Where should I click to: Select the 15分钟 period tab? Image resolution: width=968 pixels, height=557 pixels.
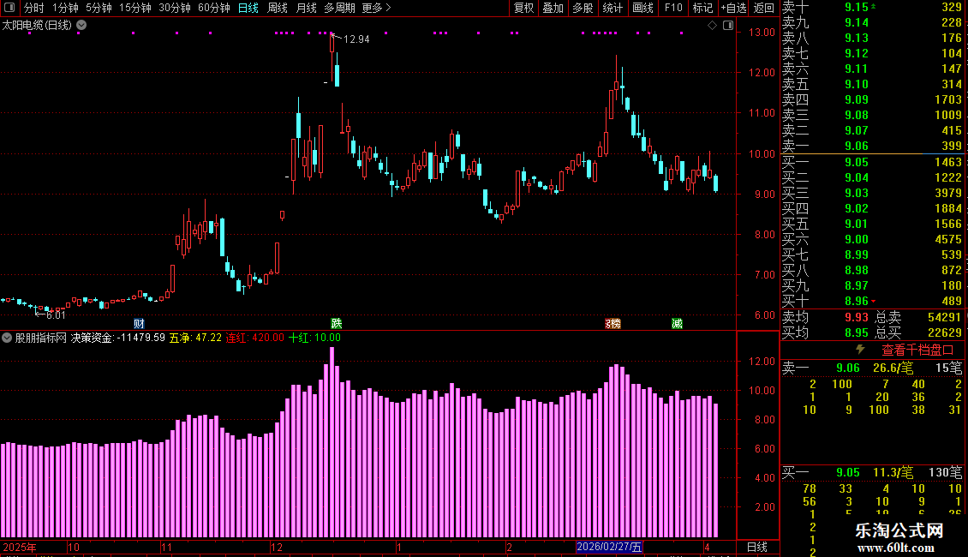(134, 8)
